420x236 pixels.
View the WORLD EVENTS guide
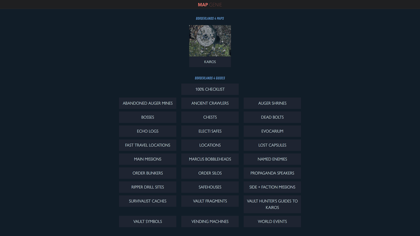[272, 221]
